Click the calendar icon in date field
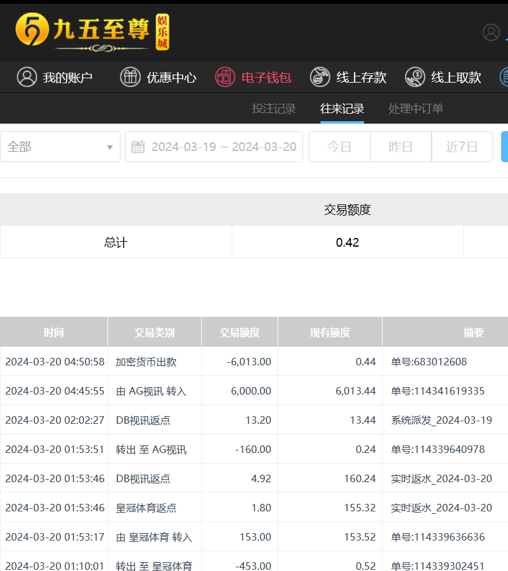Image resolution: width=508 pixels, height=571 pixels. 138,147
